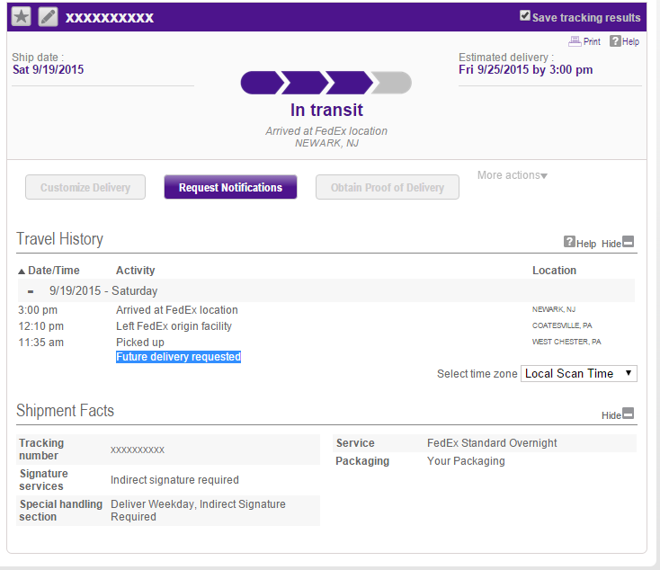This screenshot has width=660, height=570.
Task: Click the Customize Delivery button
Action: (x=85, y=187)
